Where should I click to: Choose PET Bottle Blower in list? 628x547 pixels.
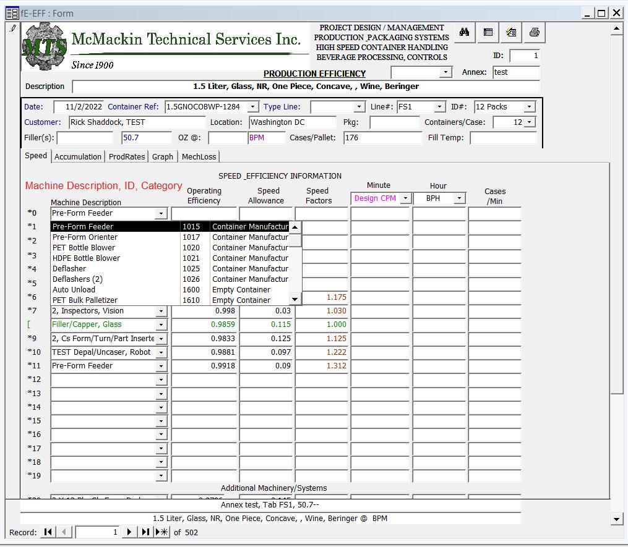[170, 248]
